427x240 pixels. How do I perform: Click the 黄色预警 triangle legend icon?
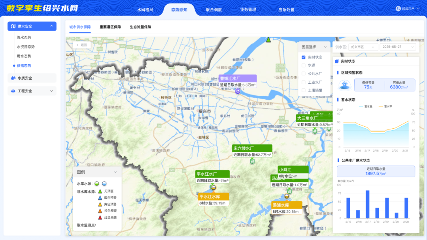pyautogui.click(x=100, y=204)
